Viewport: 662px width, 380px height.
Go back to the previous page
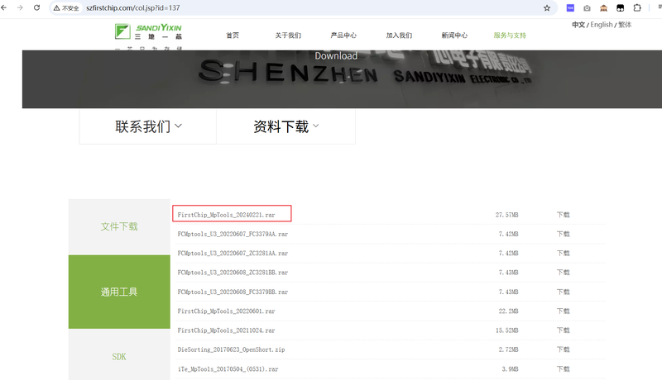[x=4, y=7]
